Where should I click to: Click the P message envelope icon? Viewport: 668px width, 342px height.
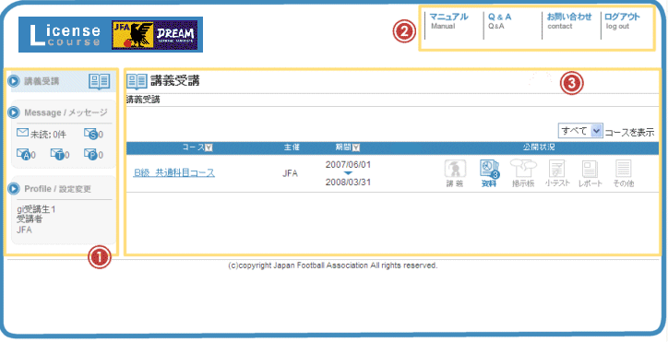90,154
